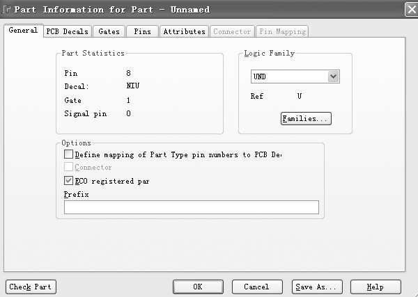Uncheck the ECO registered part checkbox

[68, 181]
